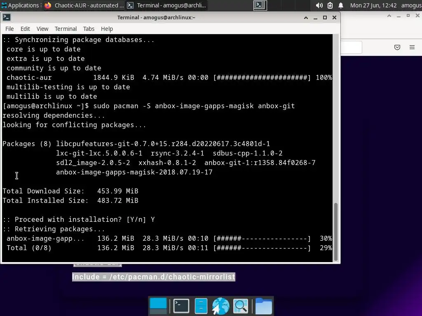This screenshot has width=422, height=316.
Task: Open the application finder magnifier dock icon
Action: coord(240,306)
